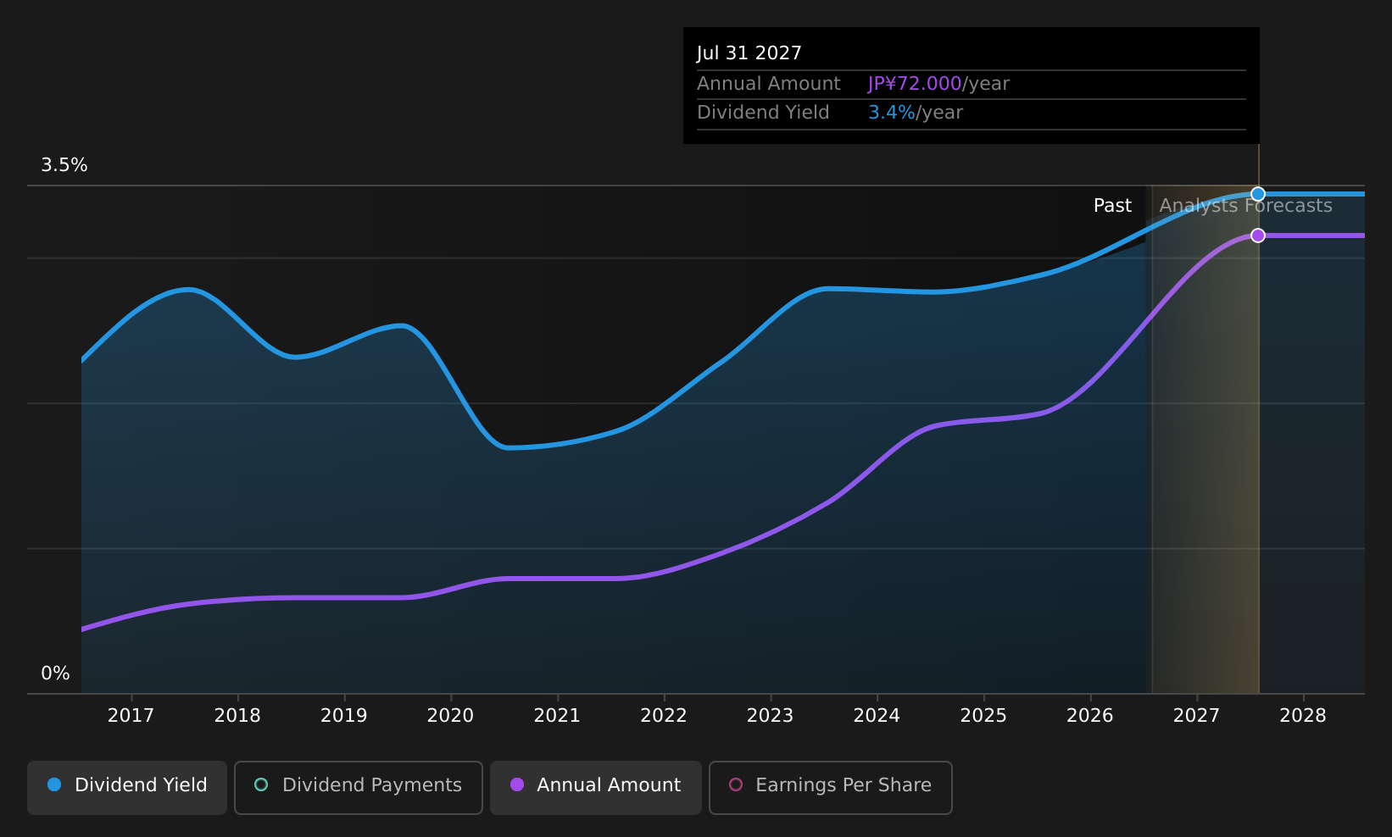
Task: Select the blue Dividend Yield data point
Action: pos(1258,194)
